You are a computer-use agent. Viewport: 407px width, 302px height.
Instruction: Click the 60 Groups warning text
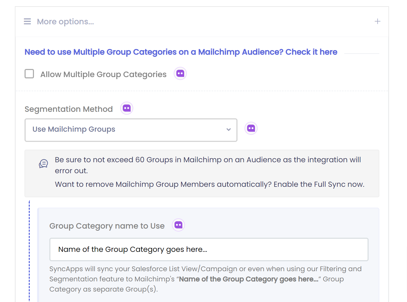click(208, 165)
